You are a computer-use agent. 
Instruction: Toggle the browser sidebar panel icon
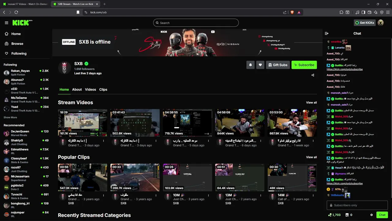[x=363, y=12]
